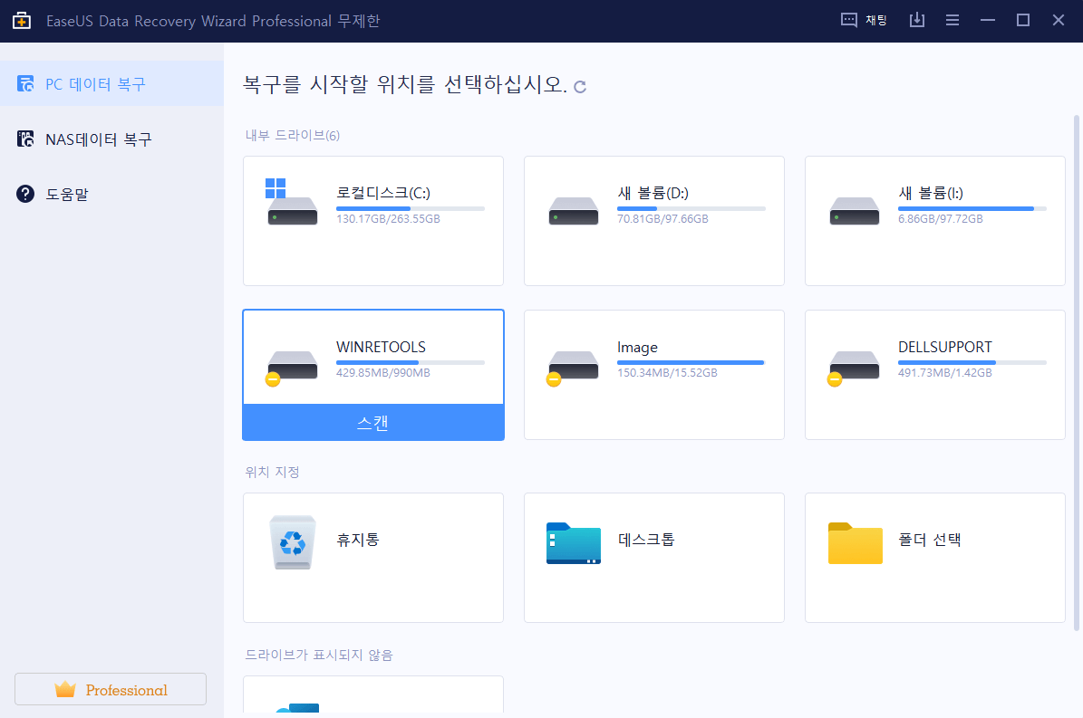The width and height of the screenshot is (1083, 718).
Task: Click the DELLSUPPORT usage bar
Action: 972,362
